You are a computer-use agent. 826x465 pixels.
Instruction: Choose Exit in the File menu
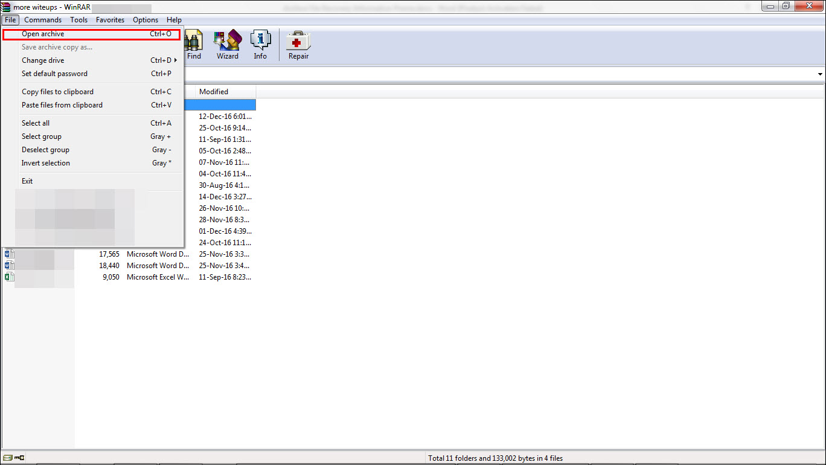pyautogui.click(x=92, y=181)
